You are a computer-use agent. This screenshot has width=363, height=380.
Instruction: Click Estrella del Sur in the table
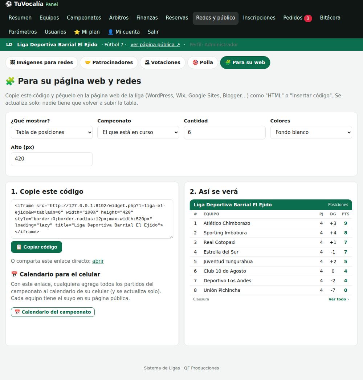coord(221,252)
